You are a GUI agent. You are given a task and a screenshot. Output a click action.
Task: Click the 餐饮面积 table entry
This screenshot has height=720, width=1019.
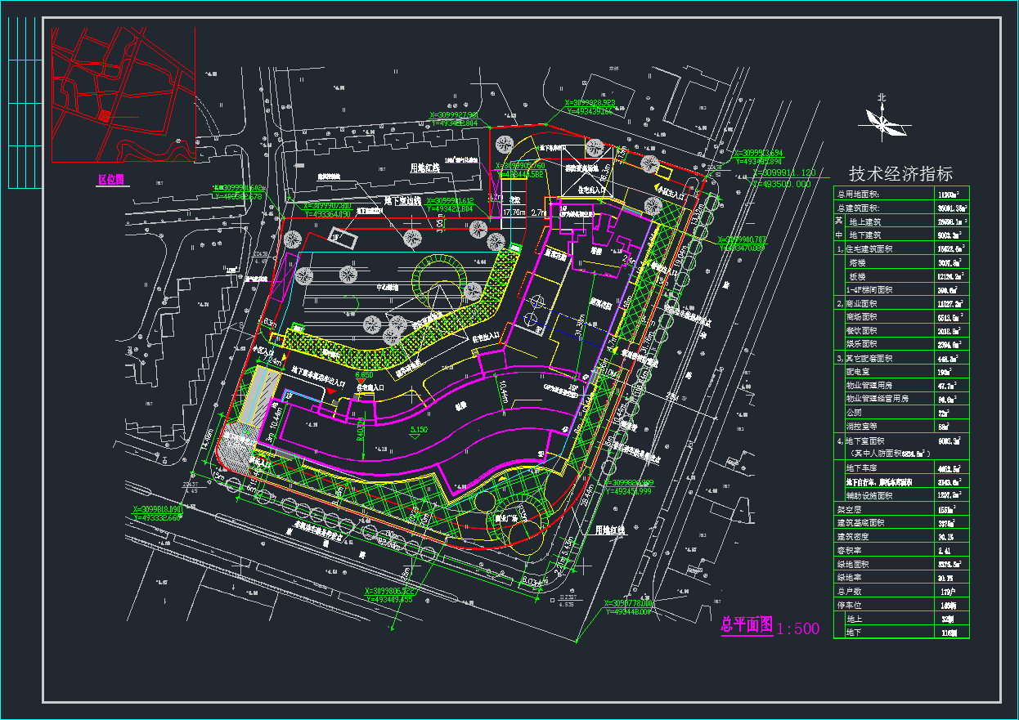[x=862, y=330]
